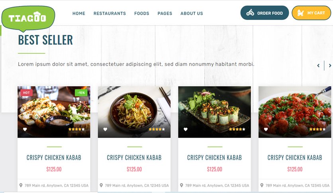Click the -15% discount badge

81,93
